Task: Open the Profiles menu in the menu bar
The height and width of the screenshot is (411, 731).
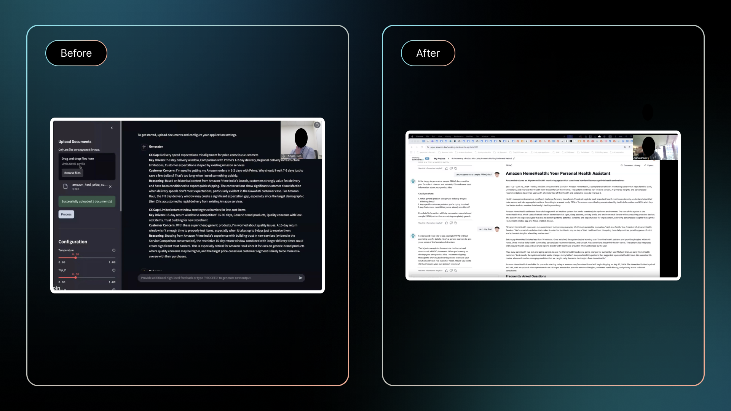Action: click(x=469, y=136)
